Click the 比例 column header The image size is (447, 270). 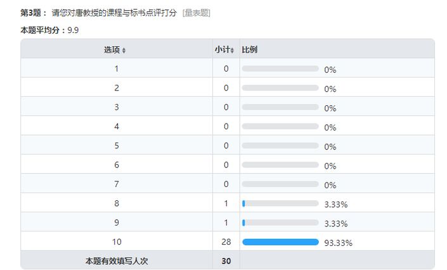pos(249,49)
